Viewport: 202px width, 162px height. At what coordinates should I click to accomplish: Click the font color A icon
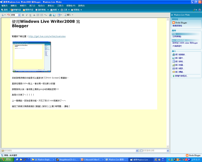click(x=34, y=15)
